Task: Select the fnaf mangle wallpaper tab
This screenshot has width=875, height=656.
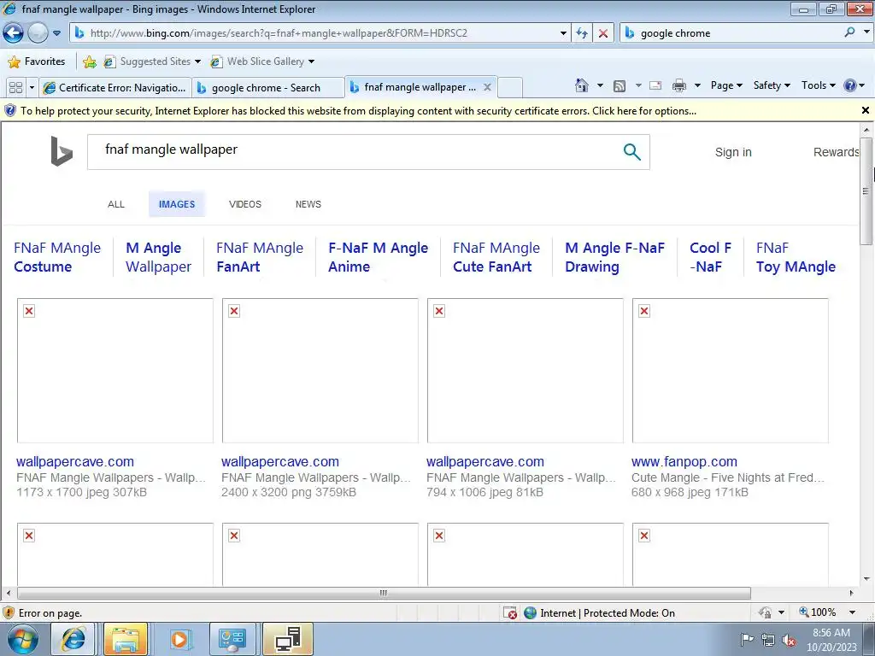Action: tap(413, 87)
